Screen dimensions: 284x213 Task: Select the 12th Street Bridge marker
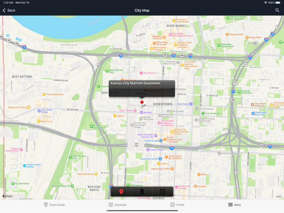pos(39,111)
